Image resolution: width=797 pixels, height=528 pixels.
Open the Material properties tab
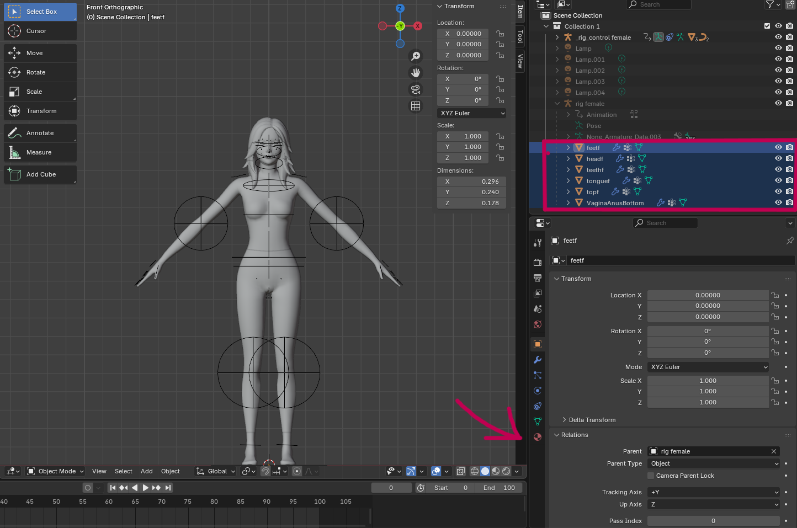538,437
